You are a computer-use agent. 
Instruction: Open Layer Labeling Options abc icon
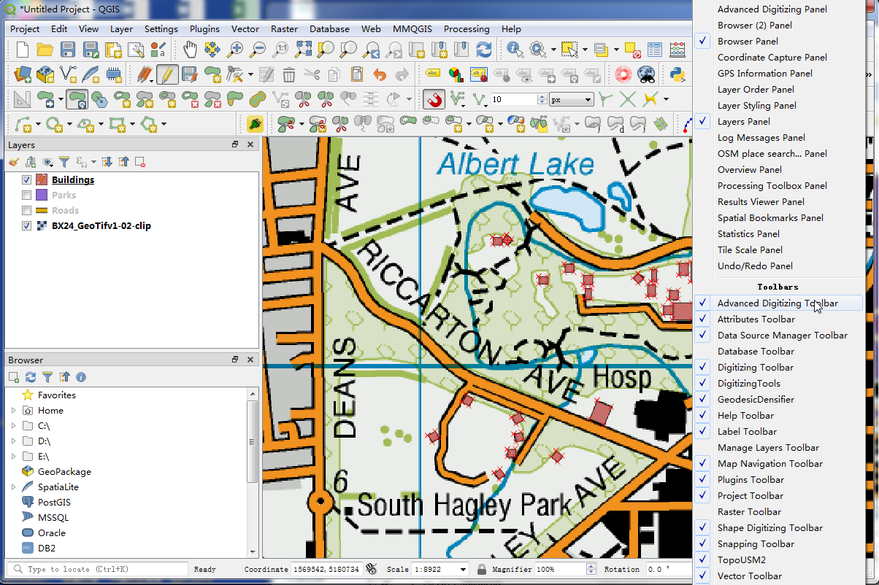(433, 74)
